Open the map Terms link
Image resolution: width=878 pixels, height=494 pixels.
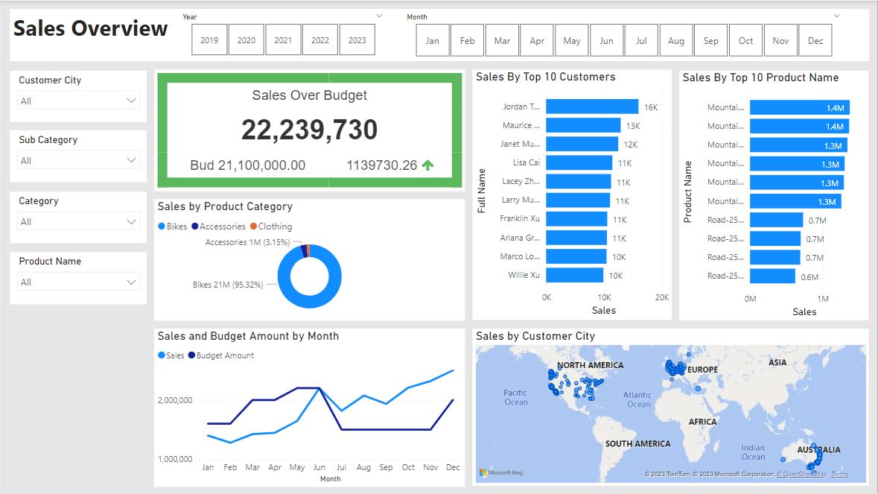[x=839, y=475]
